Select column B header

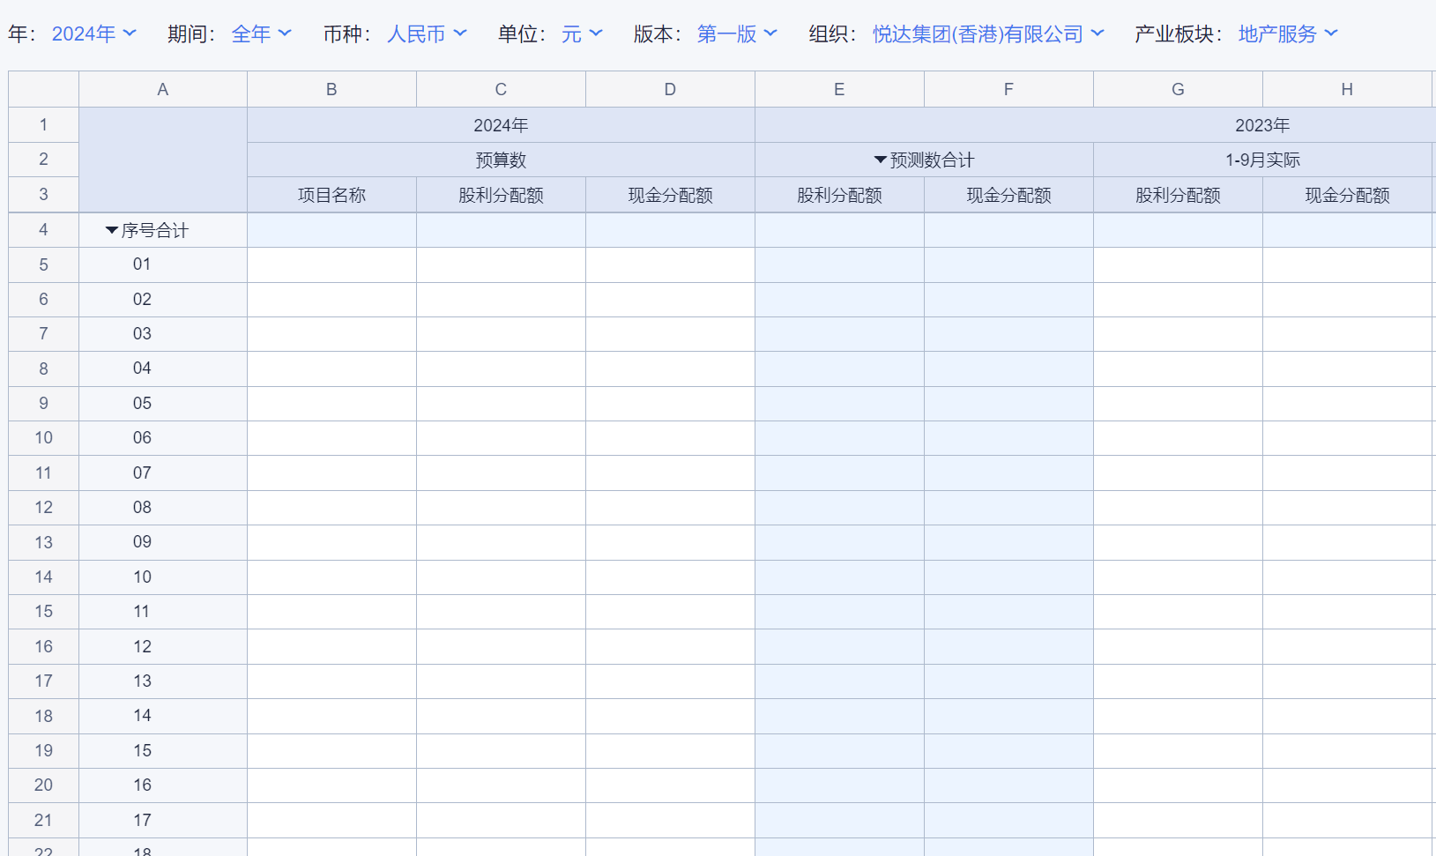tap(331, 89)
